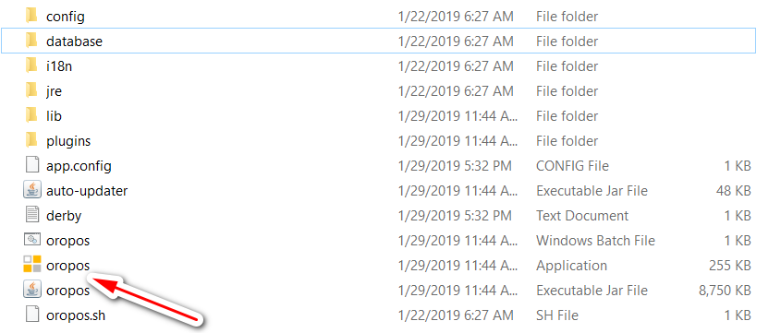This screenshot has width=781, height=333.
Task: Click the CONFIG File type cell
Action: 572,165
